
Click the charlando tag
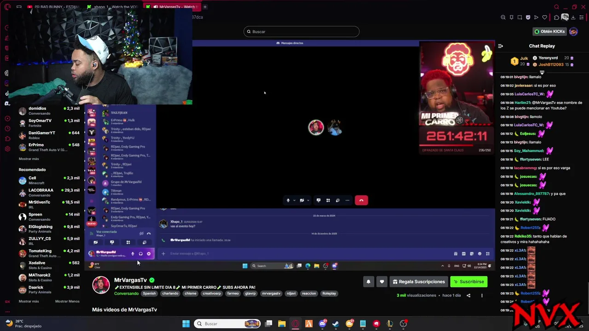[170, 293]
